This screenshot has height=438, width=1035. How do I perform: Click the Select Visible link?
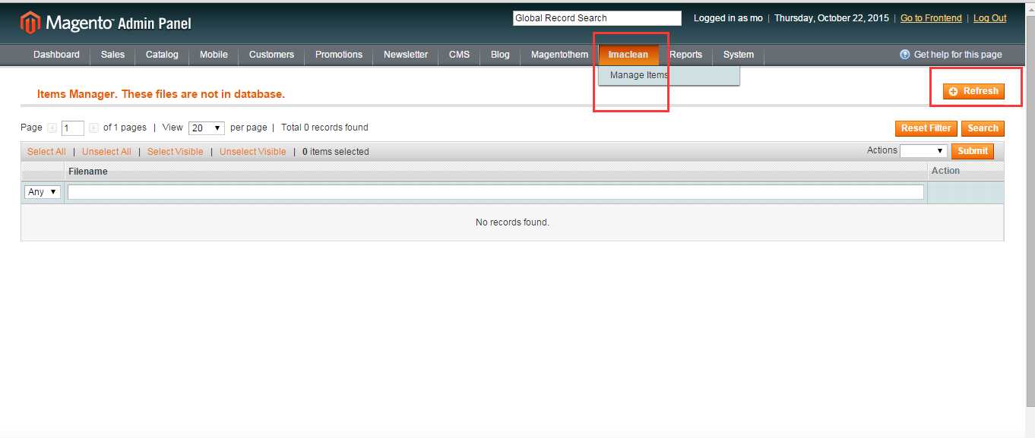(176, 152)
